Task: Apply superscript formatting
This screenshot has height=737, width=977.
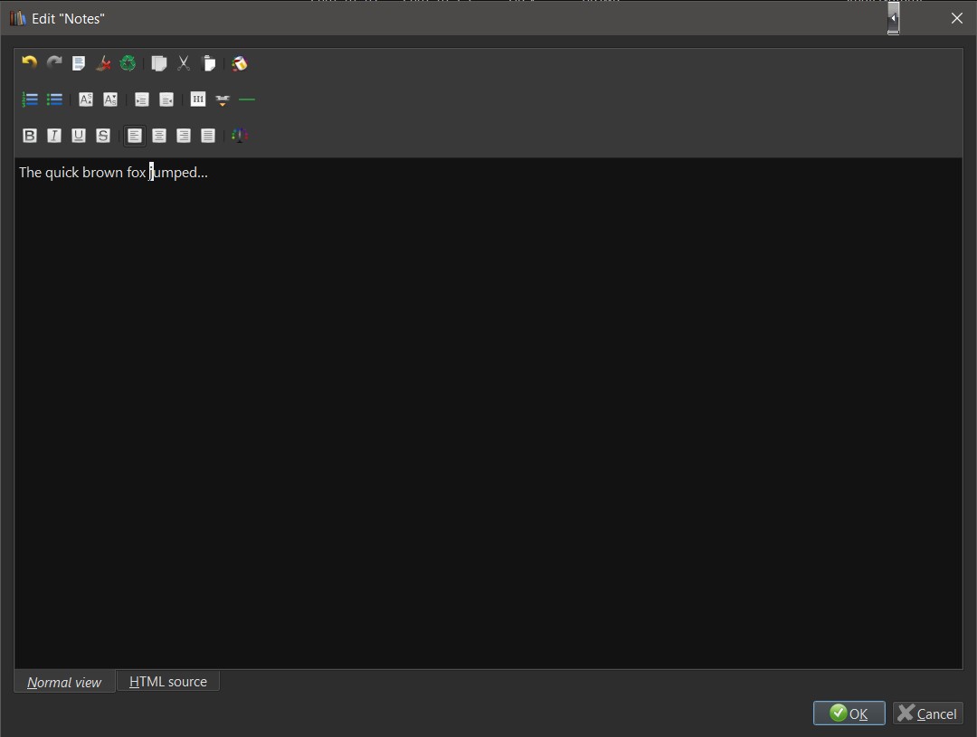Action: coord(86,99)
